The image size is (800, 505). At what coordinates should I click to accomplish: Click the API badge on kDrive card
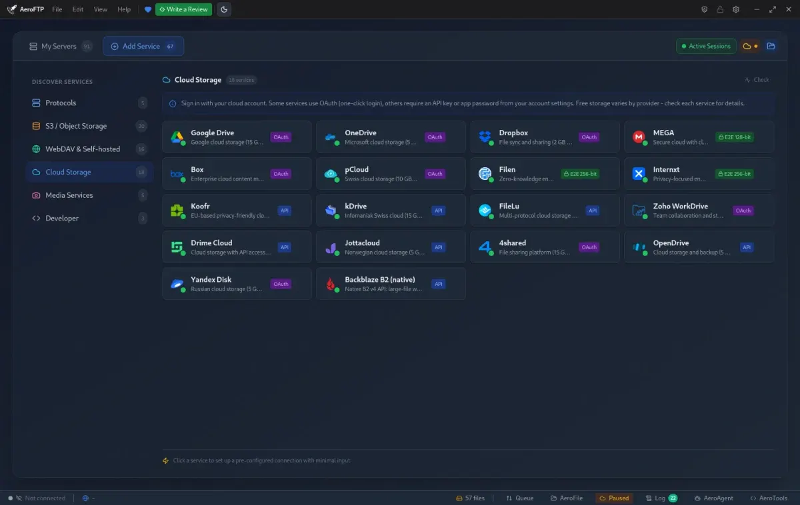point(439,211)
